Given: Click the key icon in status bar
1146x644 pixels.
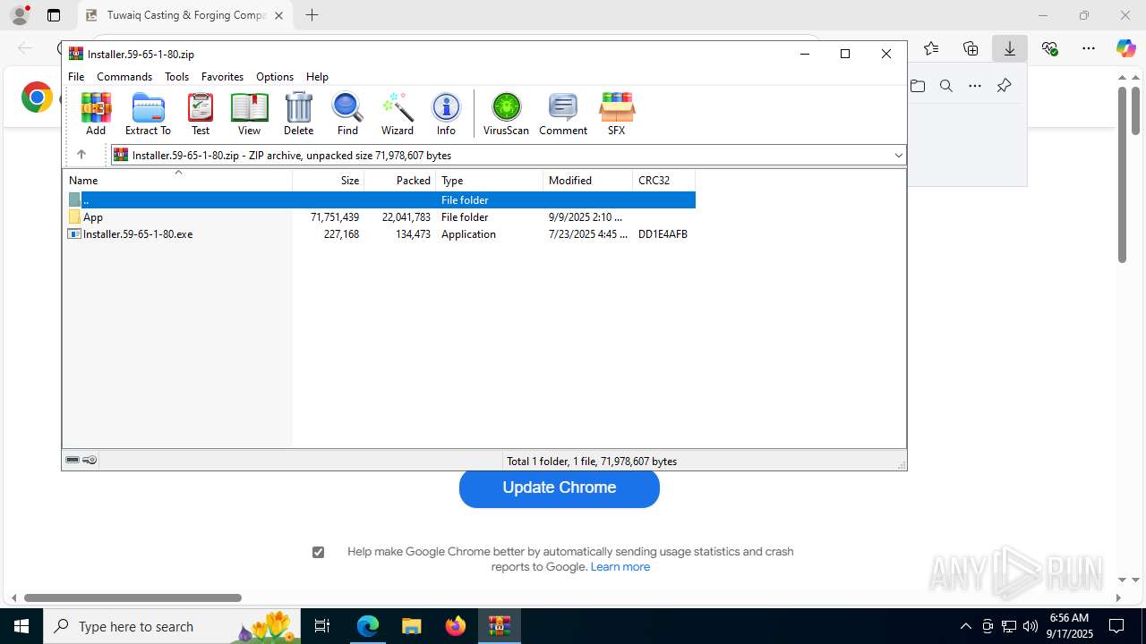Looking at the screenshot, I should click(x=90, y=461).
